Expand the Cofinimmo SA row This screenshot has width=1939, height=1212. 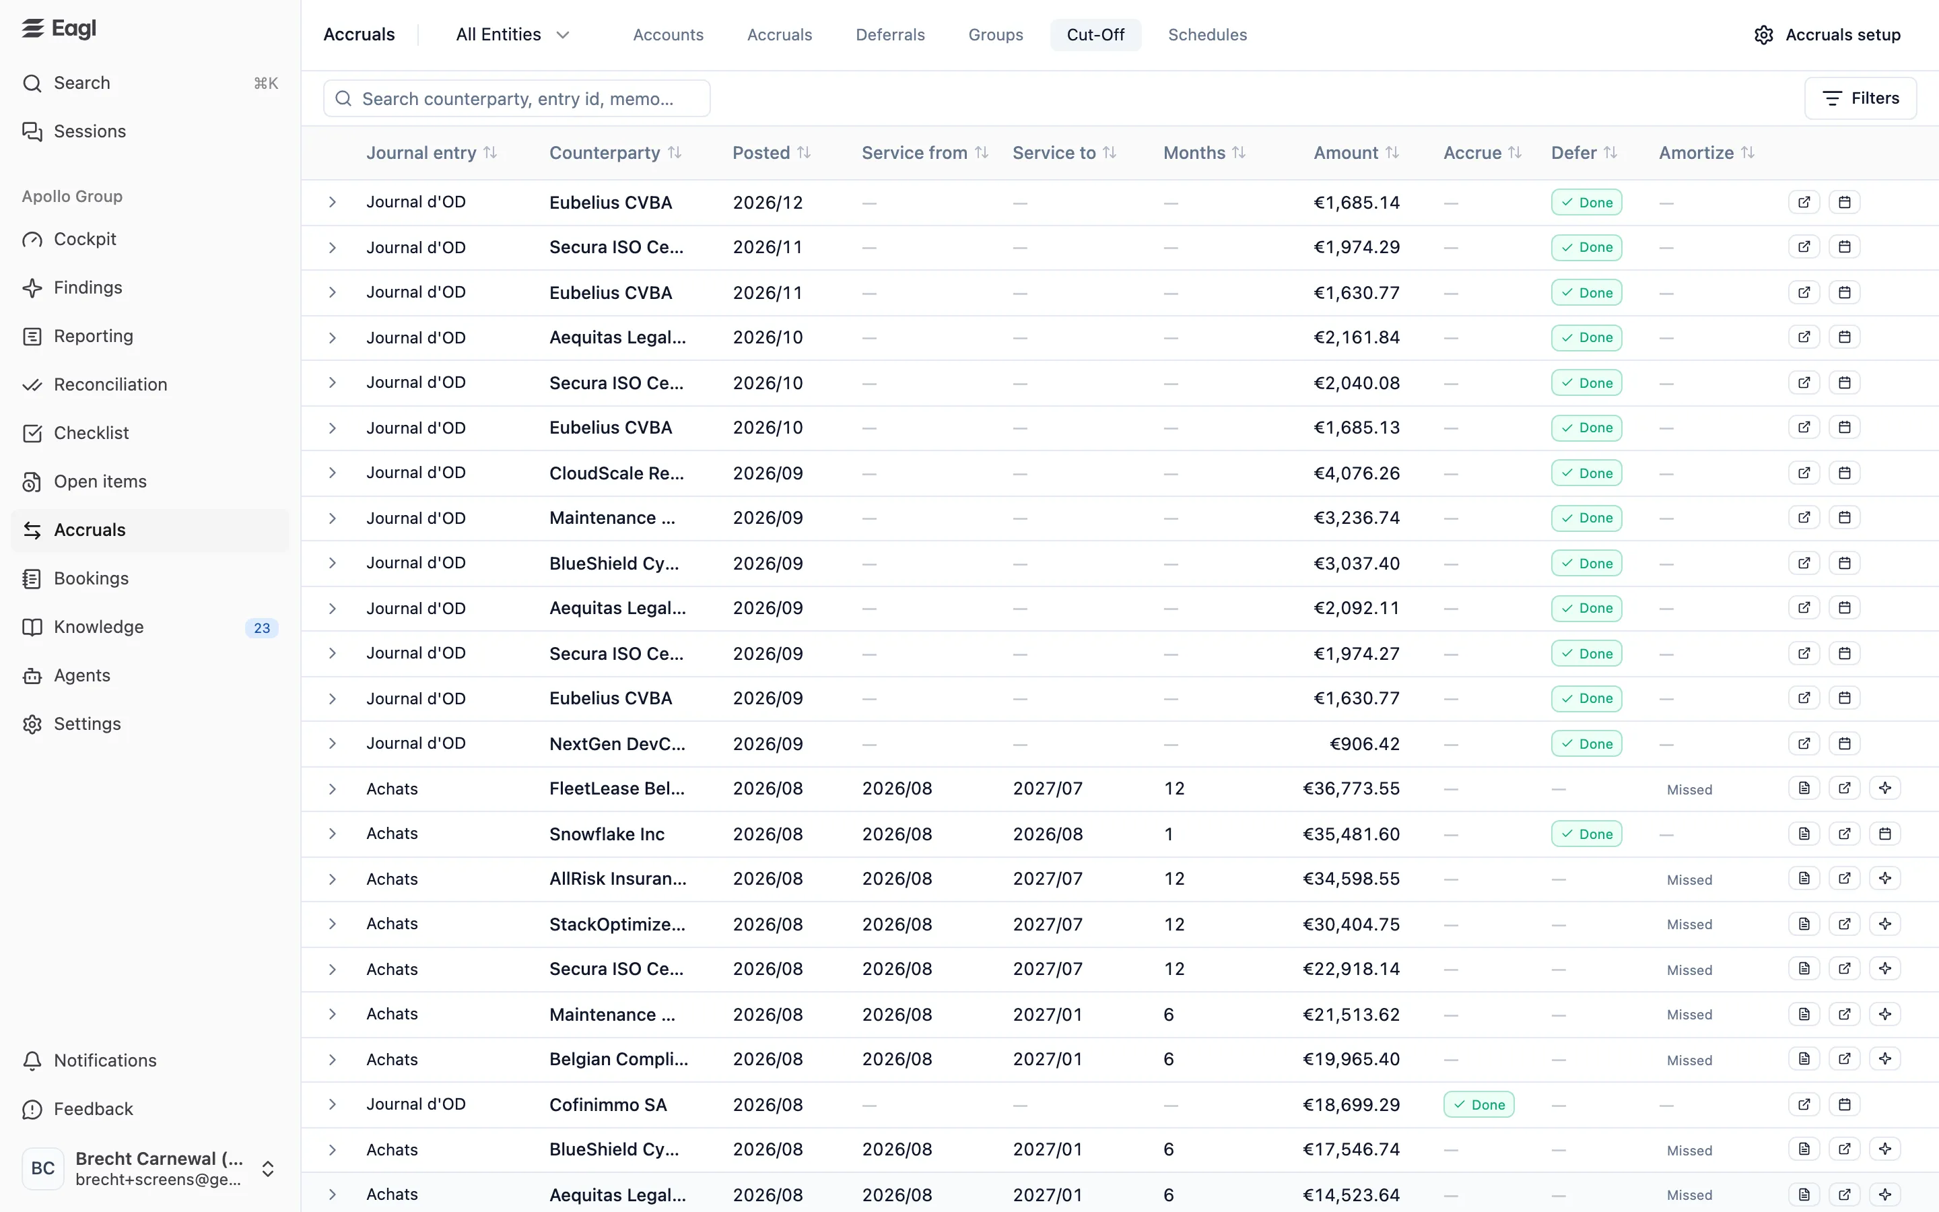[x=332, y=1104]
